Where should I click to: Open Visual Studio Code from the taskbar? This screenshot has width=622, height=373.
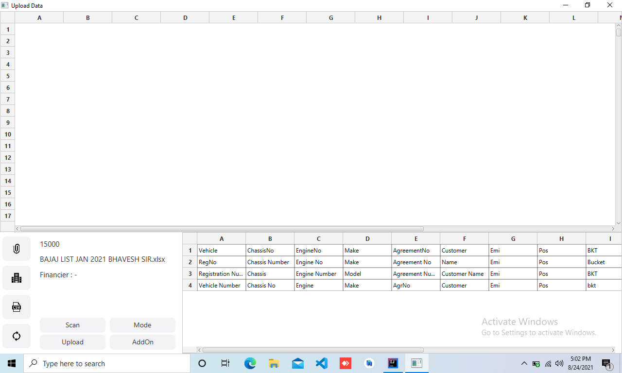321,363
